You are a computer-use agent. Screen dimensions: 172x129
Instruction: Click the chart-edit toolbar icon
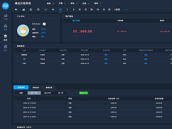pyautogui.click(x=23, y=10)
